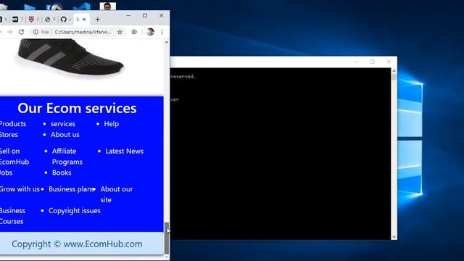Click the Latest News link
464x261 pixels.
124,152
